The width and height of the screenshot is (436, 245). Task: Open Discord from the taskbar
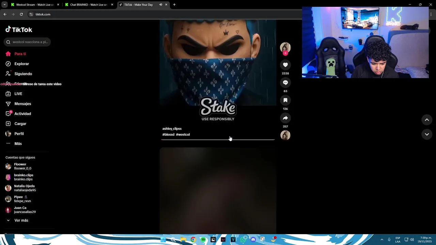click(x=253, y=240)
